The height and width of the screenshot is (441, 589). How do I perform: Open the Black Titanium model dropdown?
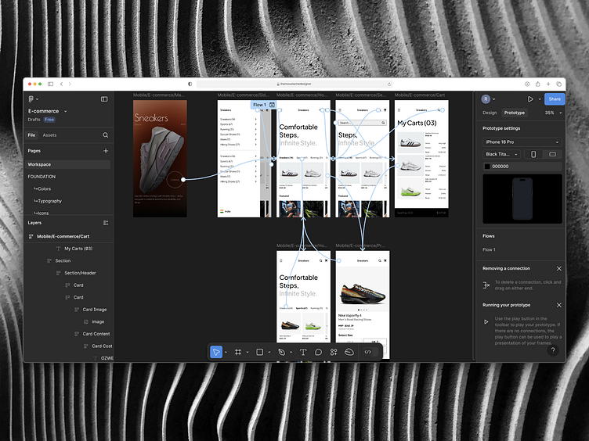pos(501,154)
